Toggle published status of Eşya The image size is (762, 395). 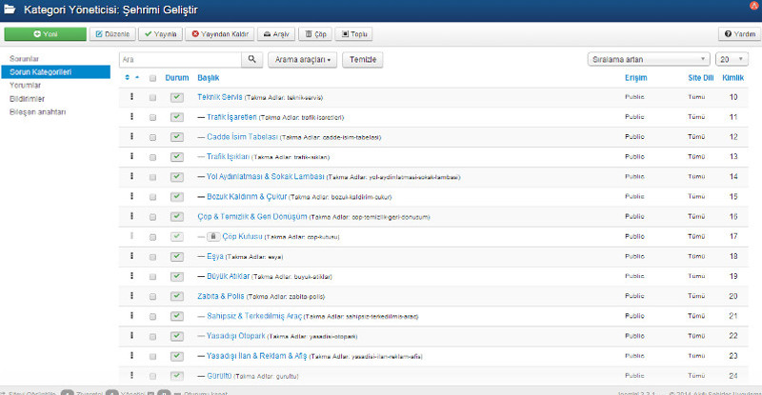[x=177, y=257]
